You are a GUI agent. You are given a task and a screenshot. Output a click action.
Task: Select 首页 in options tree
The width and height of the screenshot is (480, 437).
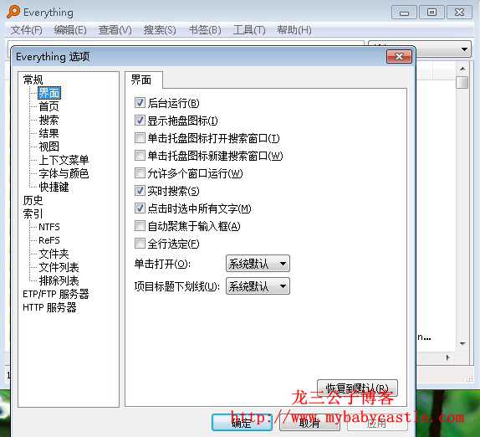click(49, 106)
